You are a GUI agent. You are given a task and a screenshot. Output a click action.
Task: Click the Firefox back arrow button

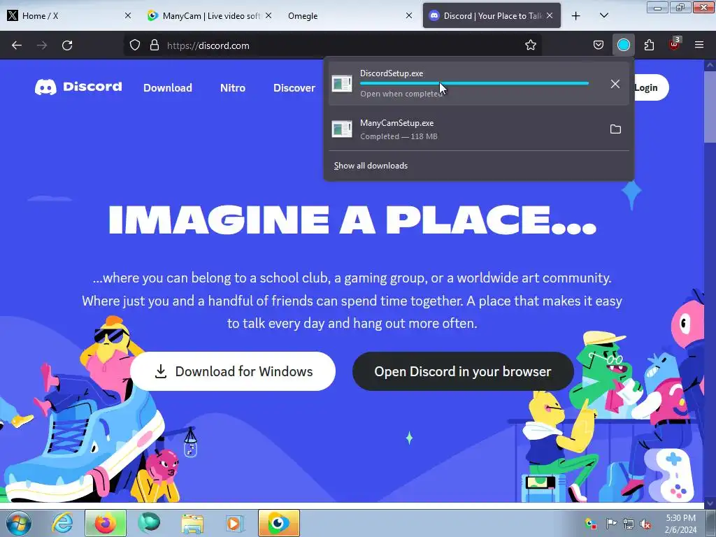click(x=17, y=45)
